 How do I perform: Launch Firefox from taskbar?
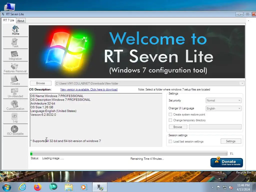38,187
